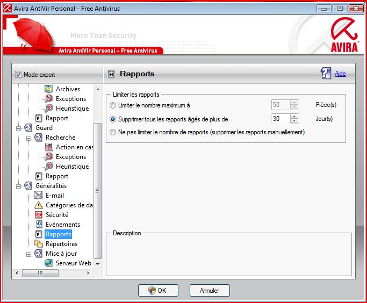Collapse the Mise à jour tree node
Image resolution: width=367 pixels, height=303 pixels.
28,254
